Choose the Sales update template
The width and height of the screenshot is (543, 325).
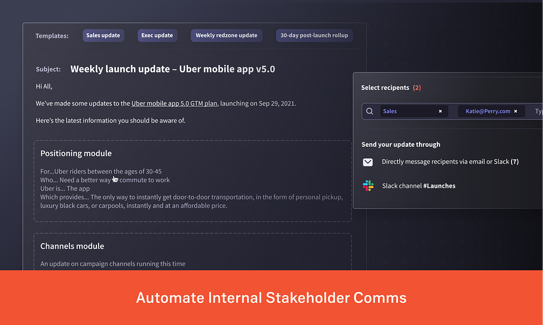103,35
